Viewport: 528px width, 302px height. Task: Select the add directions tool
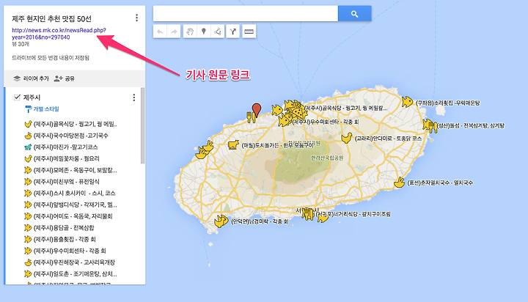232,32
